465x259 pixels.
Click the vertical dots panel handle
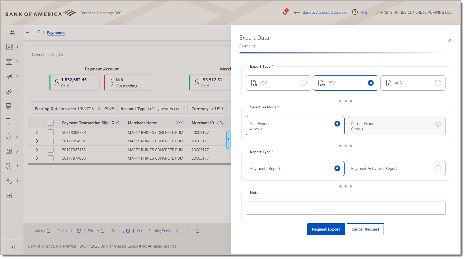228,140
